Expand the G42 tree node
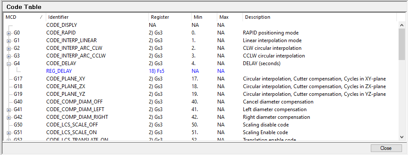408x155 pixels. tap(9, 118)
